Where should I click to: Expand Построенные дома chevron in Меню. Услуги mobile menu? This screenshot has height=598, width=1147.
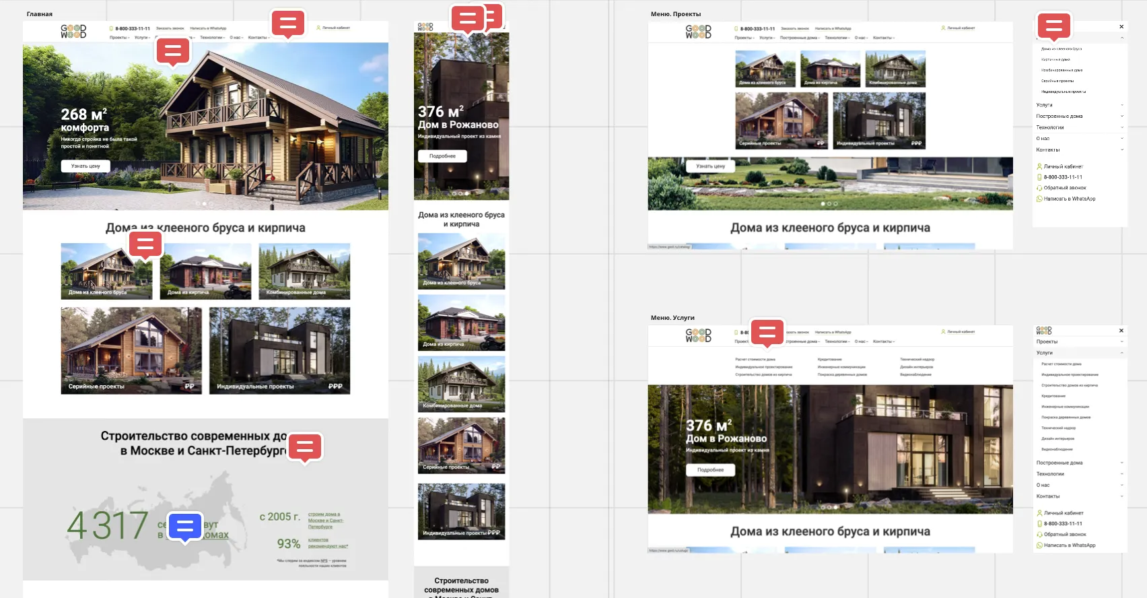[1122, 463]
